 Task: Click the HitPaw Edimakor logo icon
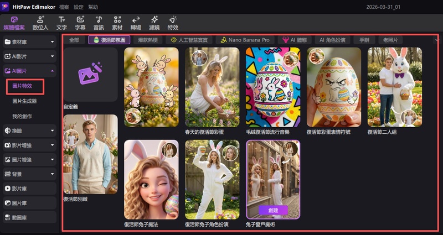(5, 7)
